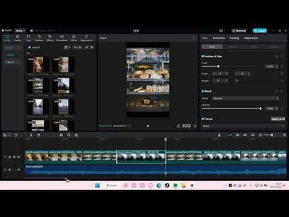Click the Rotate icon in timeline toolbar

[69, 135]
